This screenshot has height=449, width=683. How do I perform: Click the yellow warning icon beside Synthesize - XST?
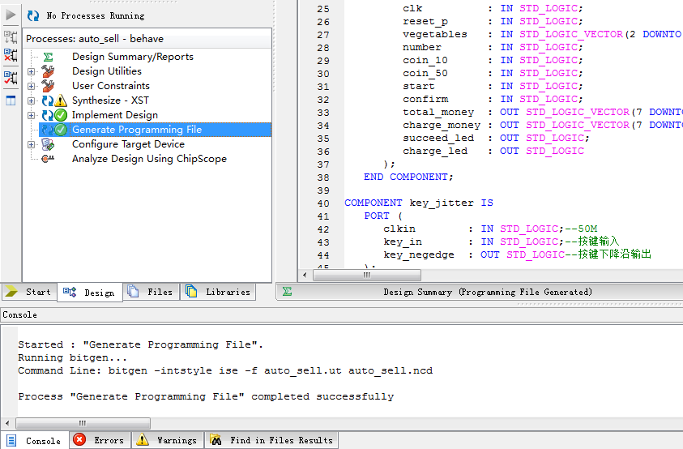coord(61,100)
